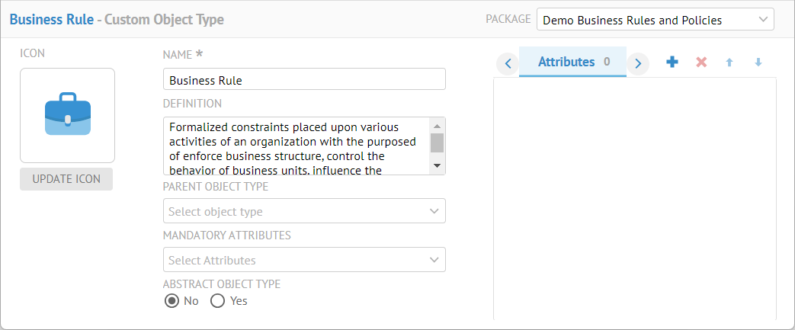
Task: Expand the Parent Object Type dropdown
Action: pyautogui.click(x=304, y=211)
